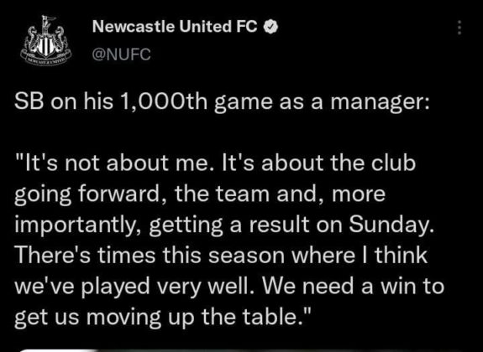Select the line 'going forward, the team and, more'
Viewport: 483px width, 352px height.
point(200,195)
